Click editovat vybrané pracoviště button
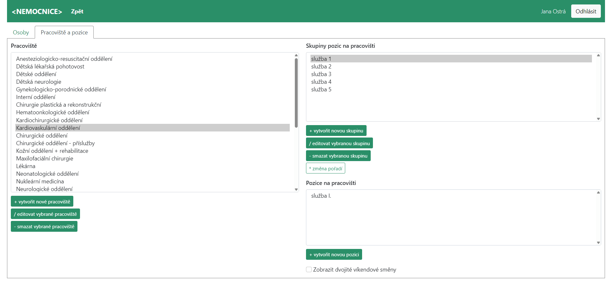 click(x=45, y=214)
